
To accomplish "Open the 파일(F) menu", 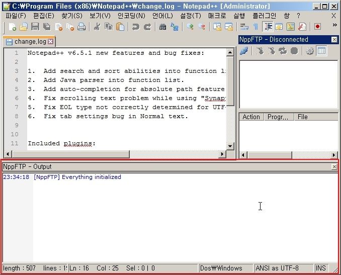I will click(x=16, y=16).
